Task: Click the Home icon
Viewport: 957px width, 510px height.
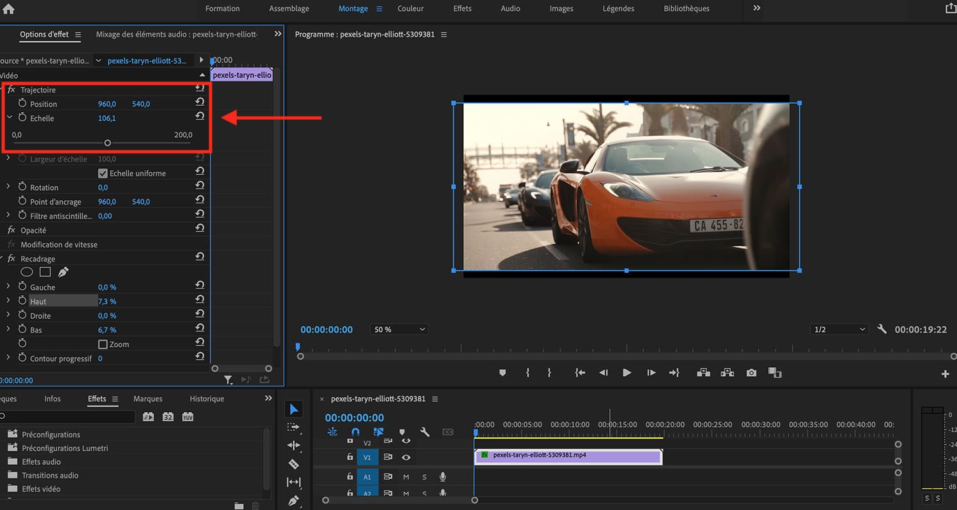Action: [9, 9]
